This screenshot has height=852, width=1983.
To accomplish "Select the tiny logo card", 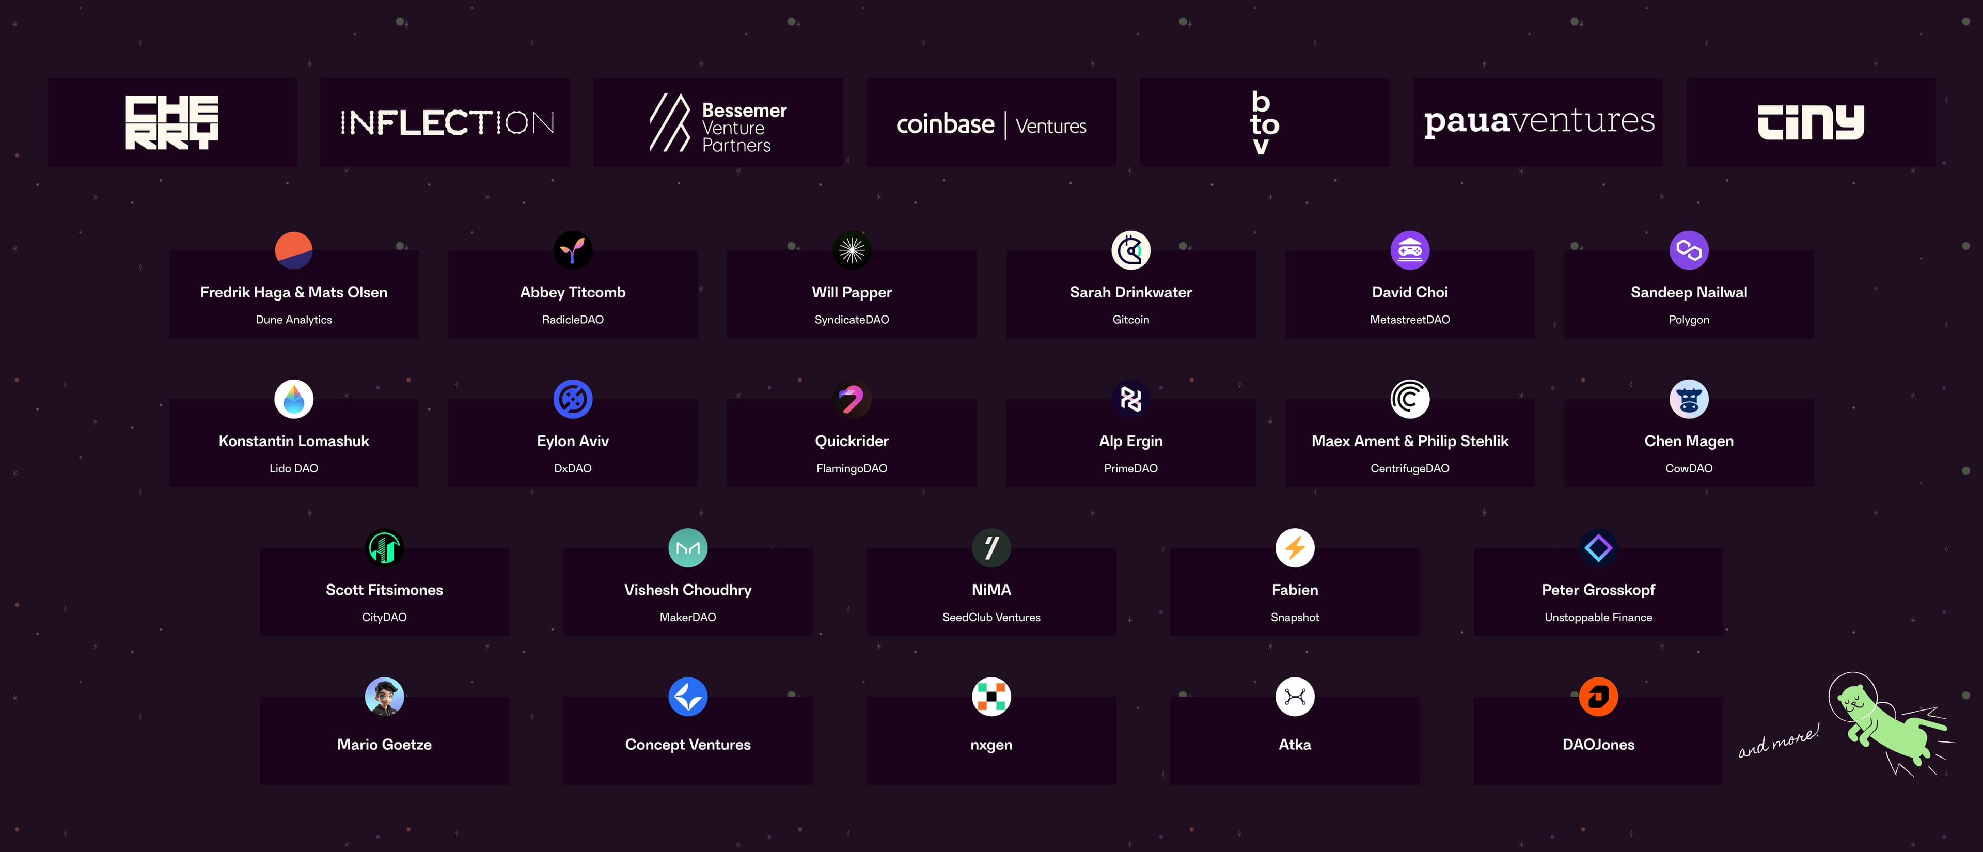I will click(x=1811, y=122).
